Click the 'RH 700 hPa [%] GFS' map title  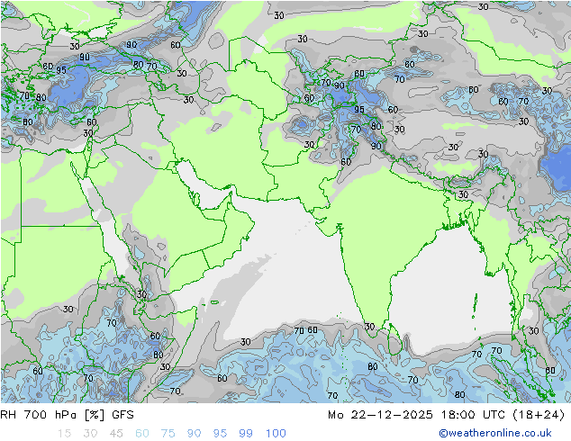(67, 415)
